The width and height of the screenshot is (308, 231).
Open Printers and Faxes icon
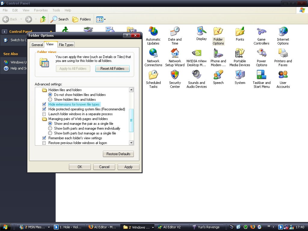coord(283,54)
